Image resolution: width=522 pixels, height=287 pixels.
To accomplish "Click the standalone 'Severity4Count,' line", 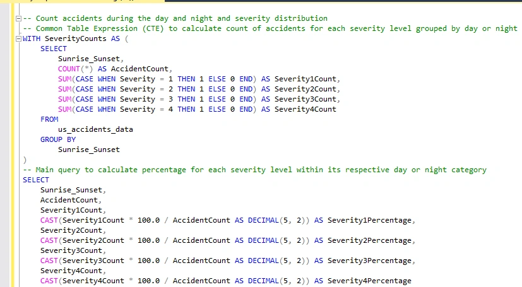I will click(73, 271).
